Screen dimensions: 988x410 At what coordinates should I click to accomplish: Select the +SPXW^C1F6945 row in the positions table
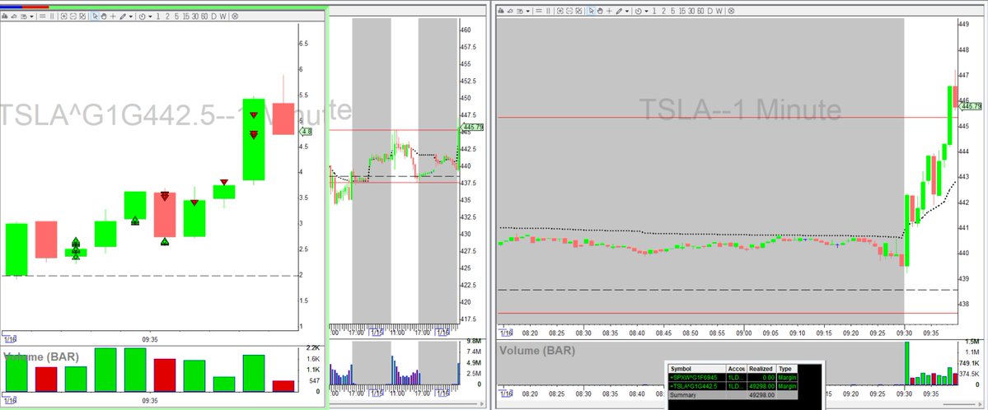733,377
